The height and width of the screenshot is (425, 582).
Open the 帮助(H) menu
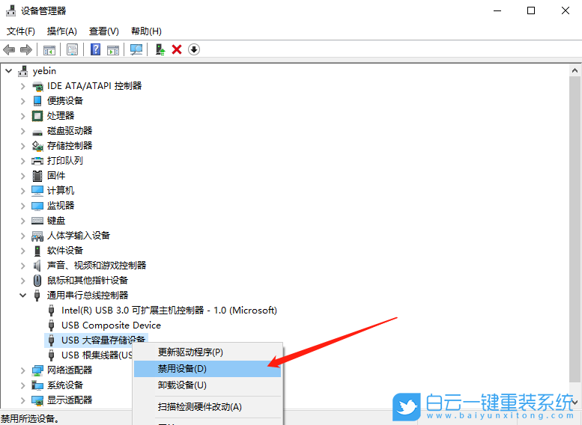pos(146,31)
